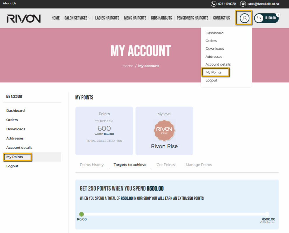Open Ladies Haircuts page
This screenshot has width=289, height=233.
coord(107,18)
